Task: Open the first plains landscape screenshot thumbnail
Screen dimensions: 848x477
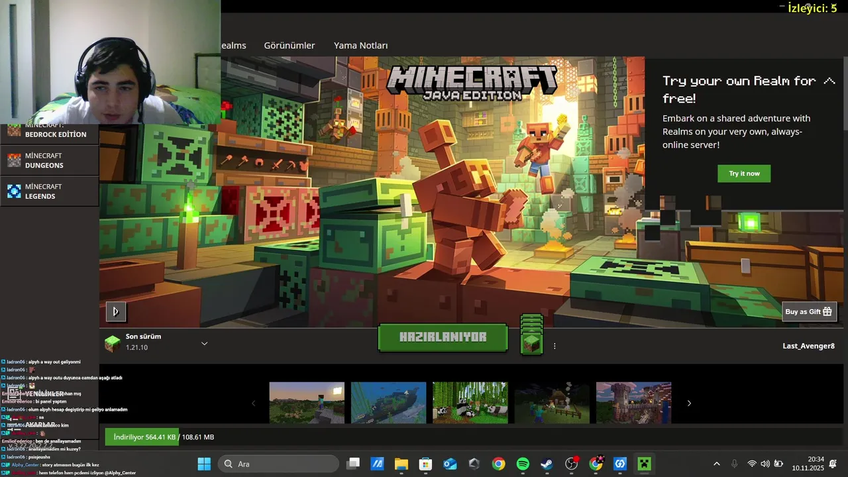Action: point(307,403)
